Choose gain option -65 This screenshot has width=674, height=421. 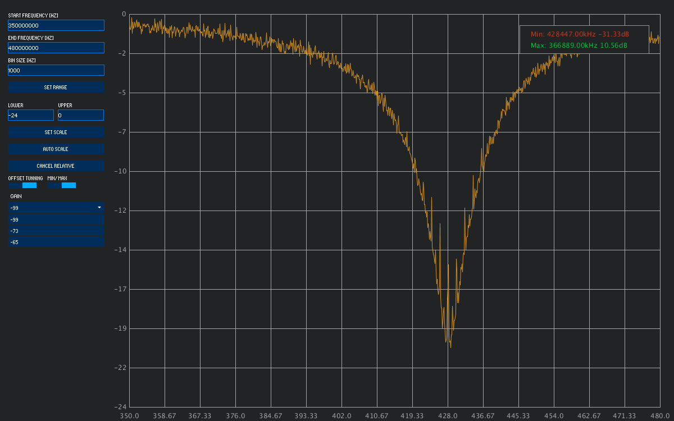click(x=56, y=242)
